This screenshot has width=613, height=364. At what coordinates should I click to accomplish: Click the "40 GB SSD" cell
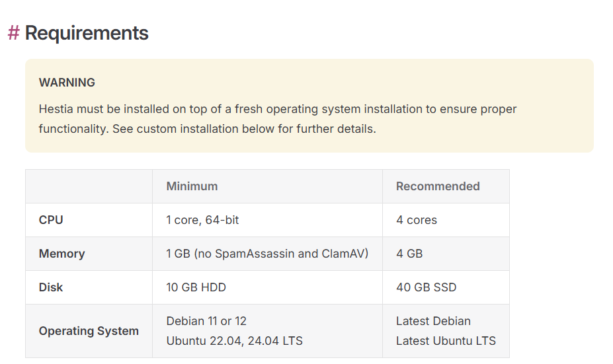point(426,287)
